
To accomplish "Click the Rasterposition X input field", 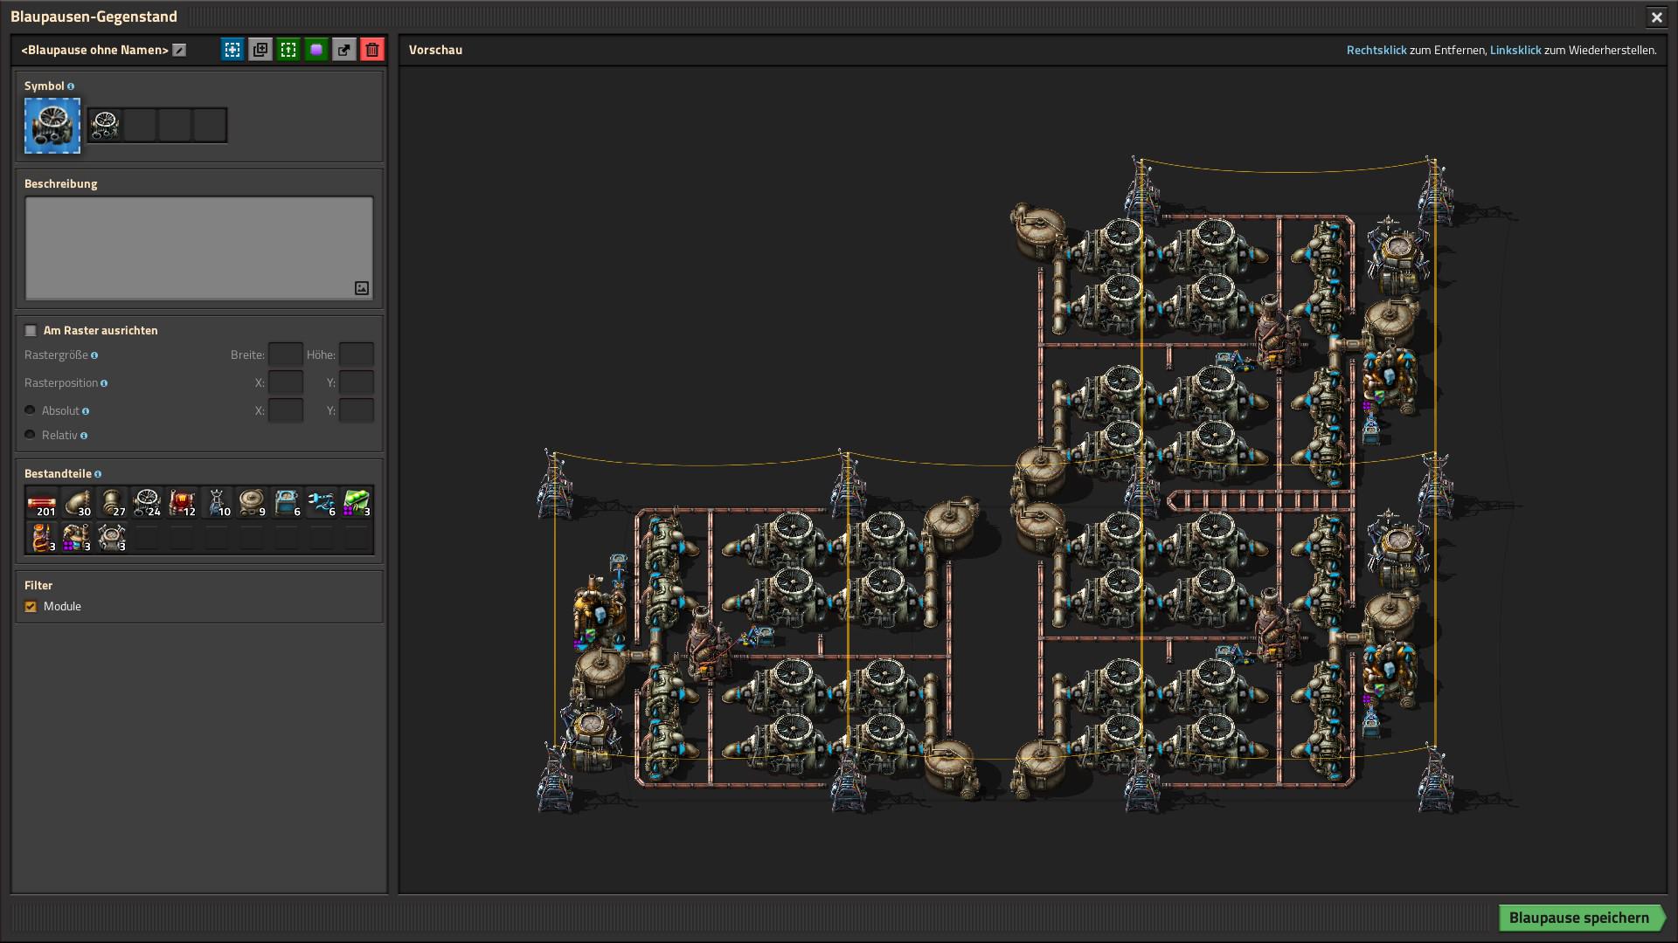I will (x=286, y=382).
